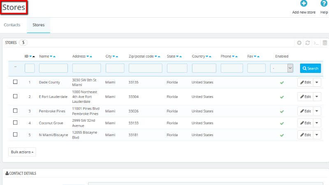329x185 pixels.
Task: Sort Name column descending arrow
Action: [51, 56]
